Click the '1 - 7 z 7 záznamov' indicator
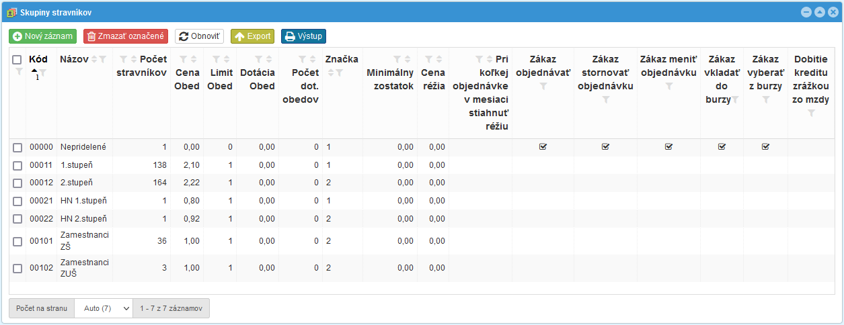Image resolution: width=844 pixels, height=325 pixels. click(x=171, y=308)
